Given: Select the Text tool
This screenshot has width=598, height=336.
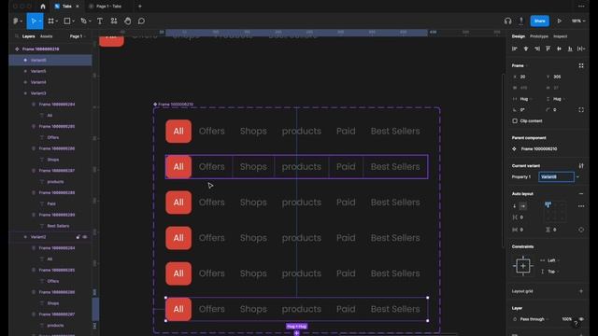Looking at the screenshot, I should click(x=100, y=21).
